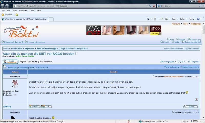Open the search provider dropdown arrow
This screenshot has height=123, width=205.
click(x=203, y=6)
